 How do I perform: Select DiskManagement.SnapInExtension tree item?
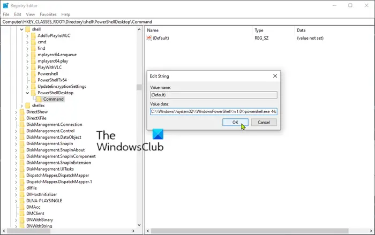pyautogui.click(x=58, y=163)
